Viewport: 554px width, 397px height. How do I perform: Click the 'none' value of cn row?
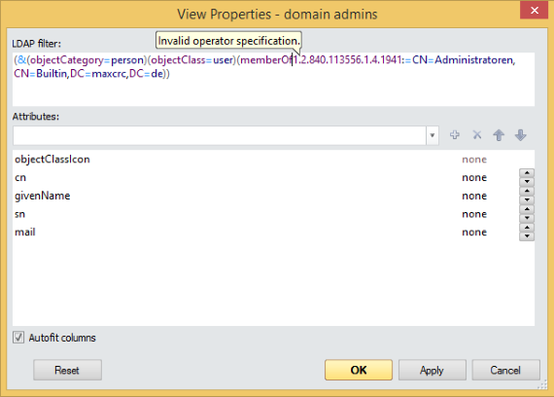click(x=474, y=178)
